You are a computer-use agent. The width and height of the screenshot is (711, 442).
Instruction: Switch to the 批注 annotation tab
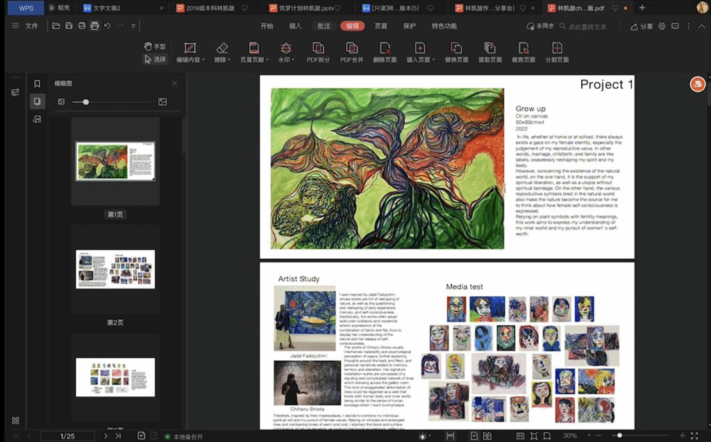click(x=324, y=26)
